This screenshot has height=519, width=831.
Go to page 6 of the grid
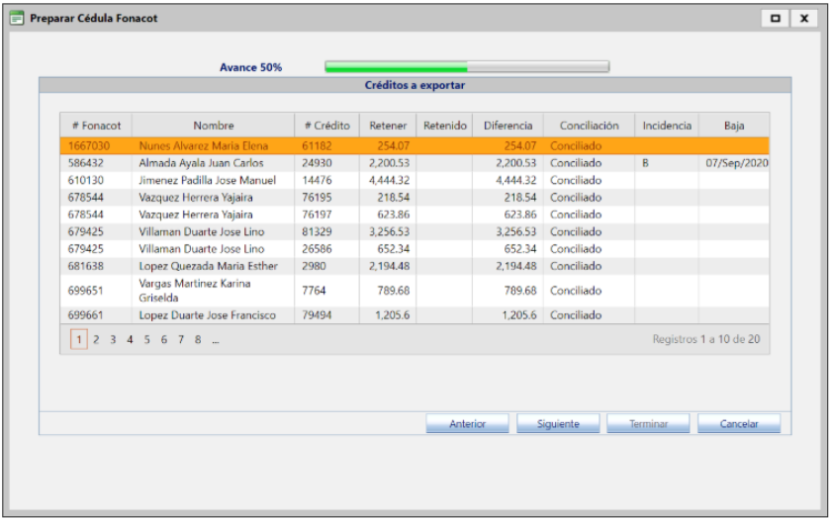point(164,339)
